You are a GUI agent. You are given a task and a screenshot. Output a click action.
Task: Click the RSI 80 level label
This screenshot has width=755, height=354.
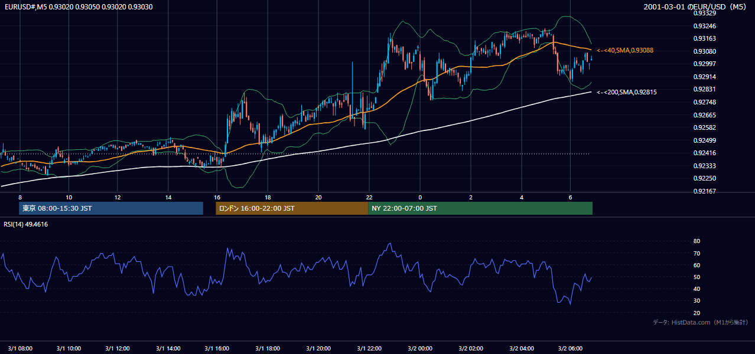697,241
